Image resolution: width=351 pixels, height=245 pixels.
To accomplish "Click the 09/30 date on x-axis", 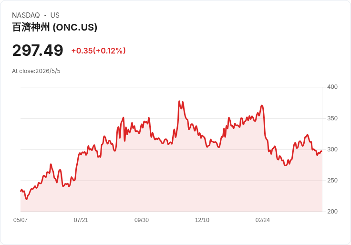I will click(142, 220).
